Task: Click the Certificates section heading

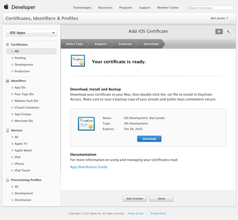Action: pos(19,44)
